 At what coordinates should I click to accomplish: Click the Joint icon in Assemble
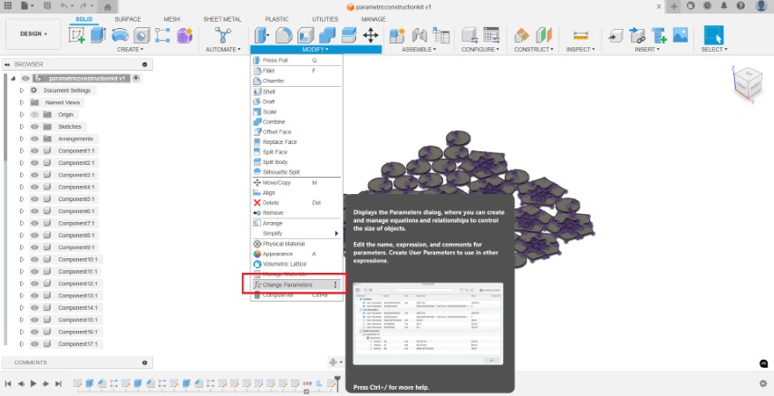click(419, 35)
